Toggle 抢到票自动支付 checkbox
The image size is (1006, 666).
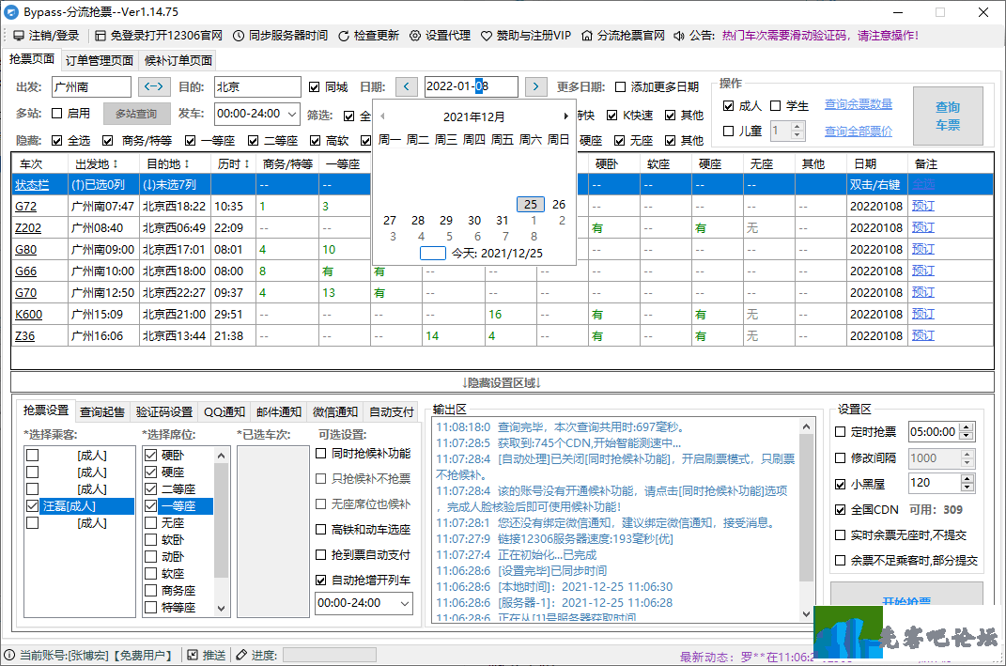[321, 555]
